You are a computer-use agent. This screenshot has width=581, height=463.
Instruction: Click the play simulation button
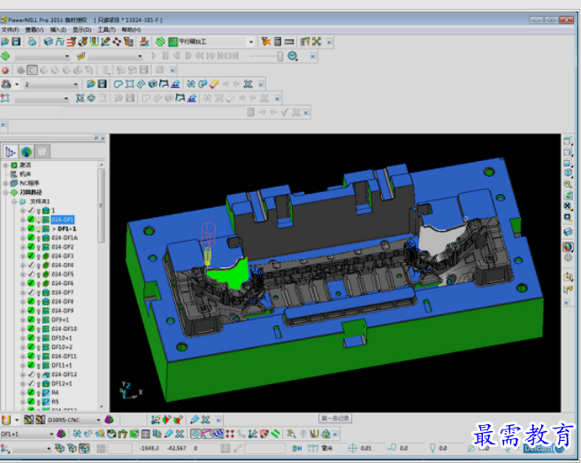[x=154, y=56]
